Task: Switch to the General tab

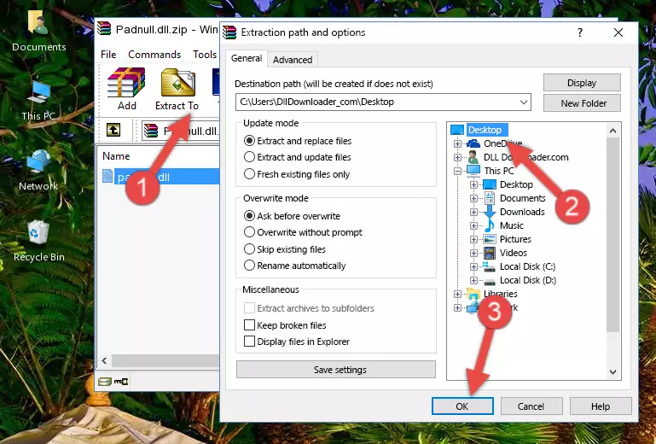Action: (x=247, y=58)
